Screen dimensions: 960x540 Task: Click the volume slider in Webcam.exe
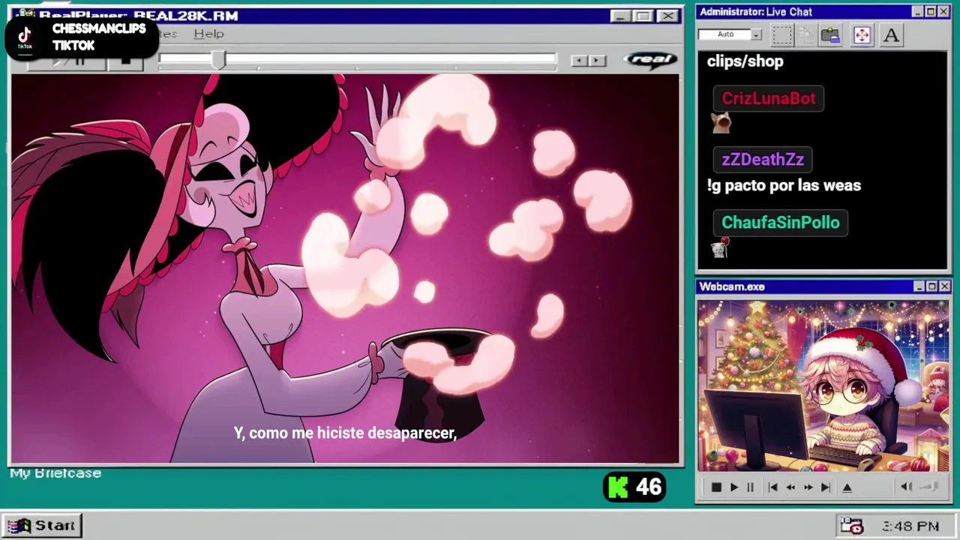929,487
